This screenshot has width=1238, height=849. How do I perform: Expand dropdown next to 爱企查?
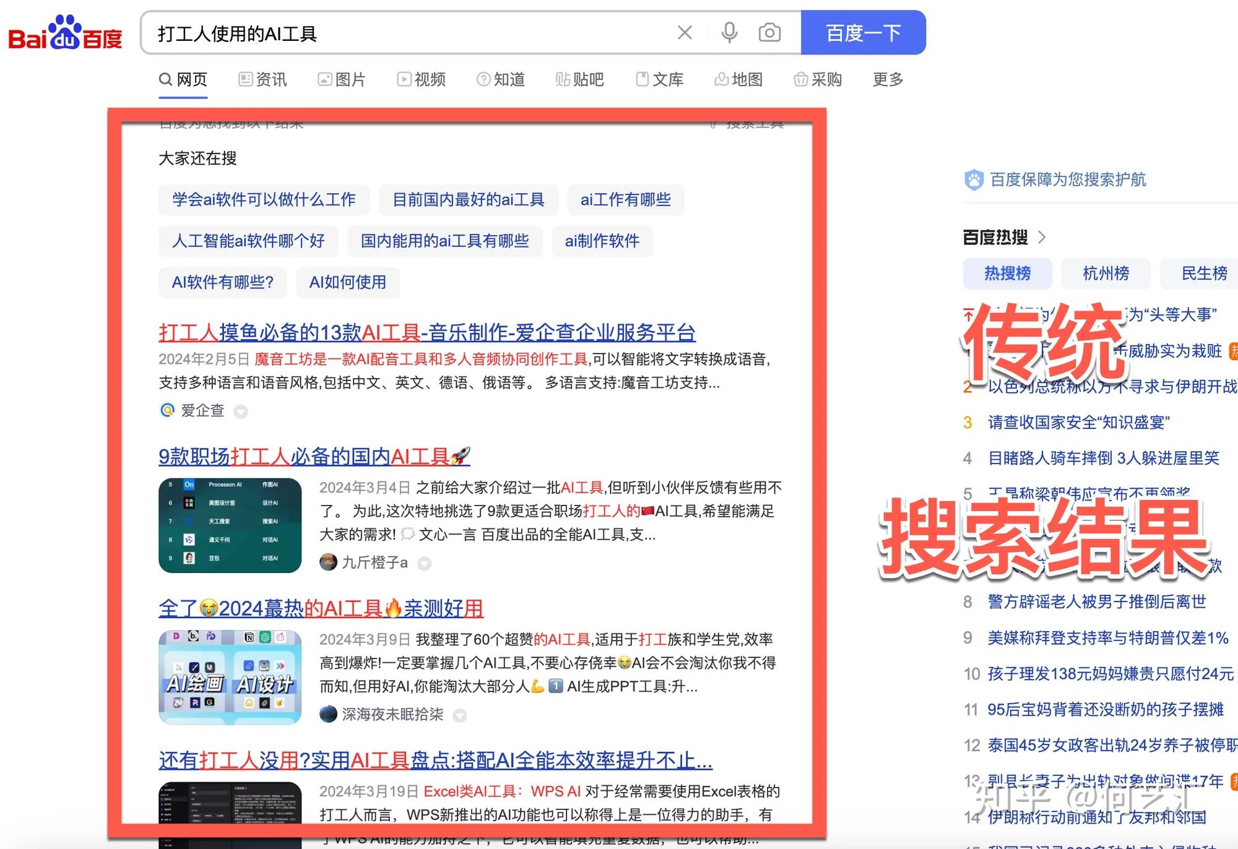coord(241,412)
